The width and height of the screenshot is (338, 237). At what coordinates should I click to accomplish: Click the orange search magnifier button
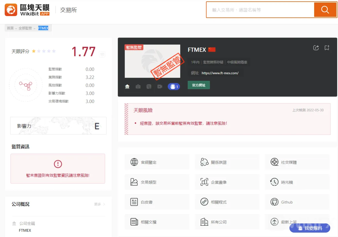point(325,10)
